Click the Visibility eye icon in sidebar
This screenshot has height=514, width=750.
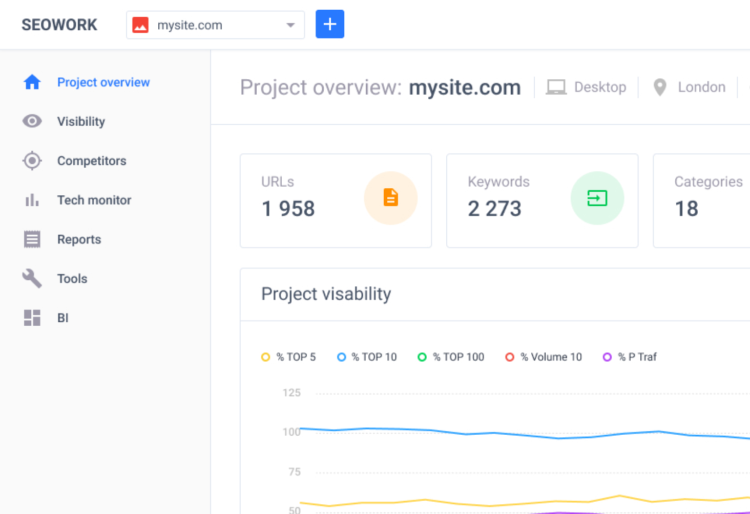pyautogui.click(x=32, y=121)
